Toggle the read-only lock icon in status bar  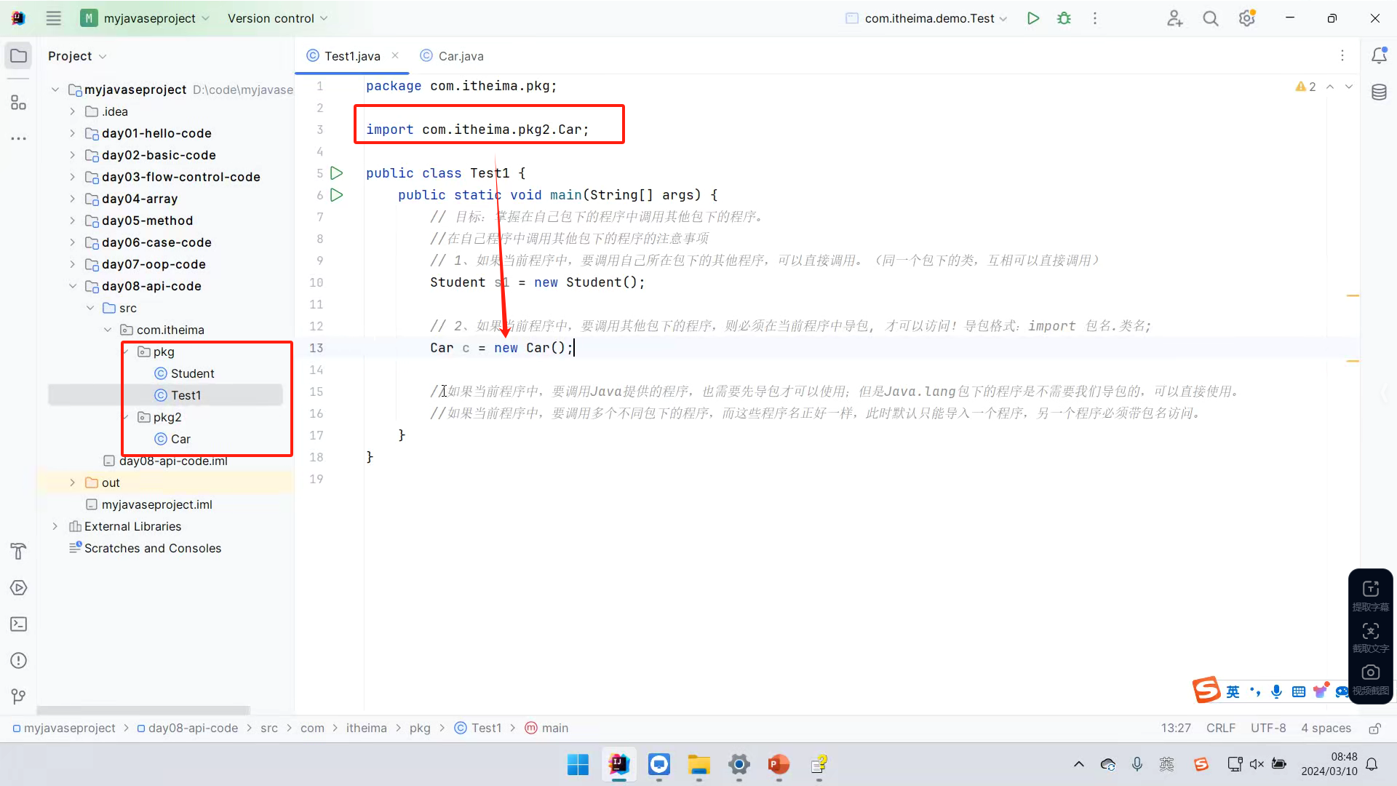click(x=1374, y=729)
